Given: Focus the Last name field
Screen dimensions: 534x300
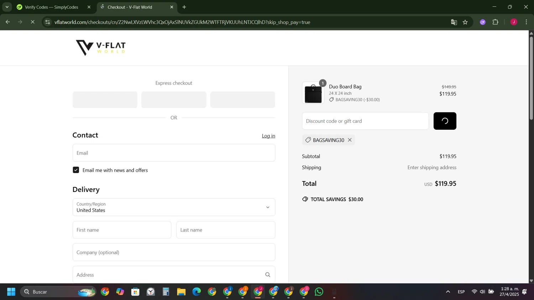Looking at the screenshot, I should [226, 230].
